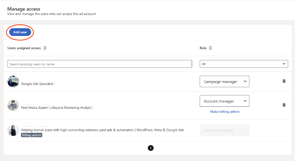Click the Manage access heading
Screen dimensions: 295x161
(24, 9)
